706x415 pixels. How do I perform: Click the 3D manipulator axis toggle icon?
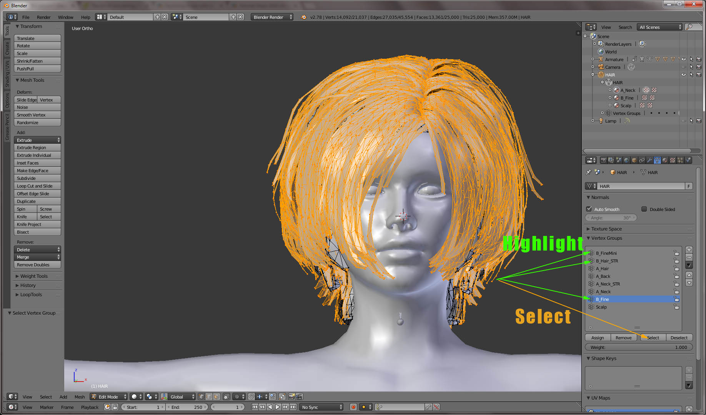[x=164, y=397]
